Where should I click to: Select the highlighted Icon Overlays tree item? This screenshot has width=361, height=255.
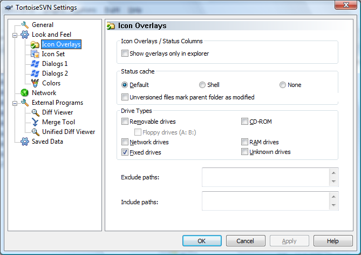tap(61, 44)
